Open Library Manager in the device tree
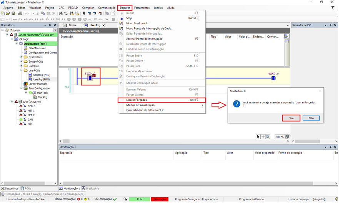This screenshot has width=340, height=203. [x=37, y=84]
